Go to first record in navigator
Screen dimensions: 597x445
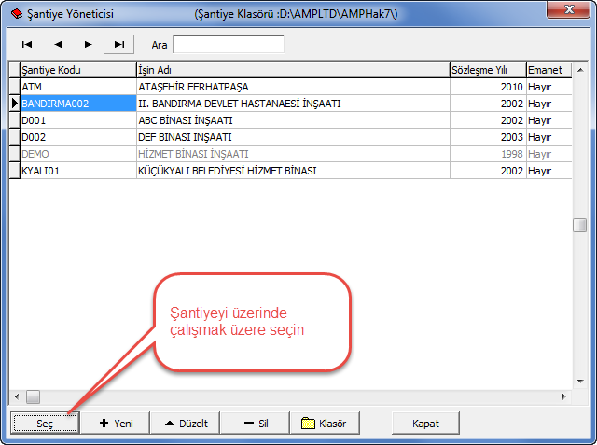(27, 44)
